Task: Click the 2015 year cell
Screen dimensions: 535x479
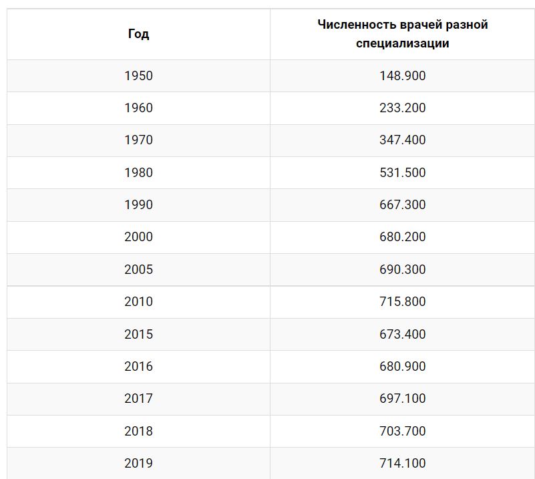Action: point(138,334)
